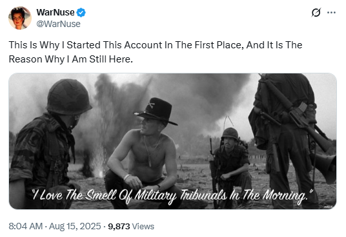Image resolution: width=346 pixels, height=237 pixels.
Task: Open the three-dot More options menu
Action: point(331,12)
